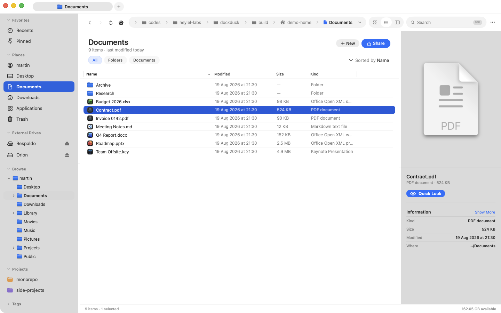Open a new tab with plus button

click(x=119, y=7)
